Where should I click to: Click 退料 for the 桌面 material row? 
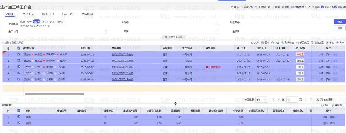pos(325,117)
